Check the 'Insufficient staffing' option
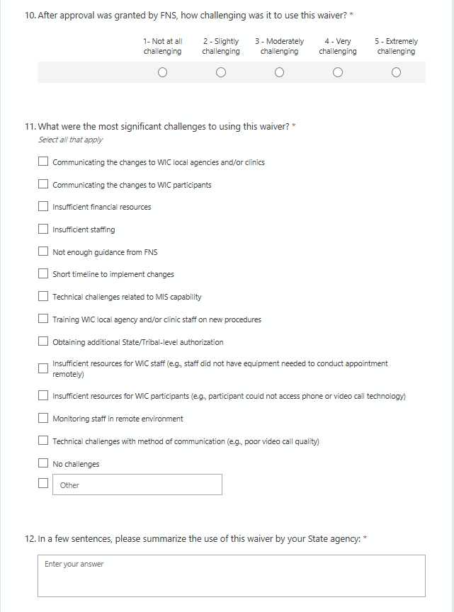 pyautogui.click(x=43, y=229)
